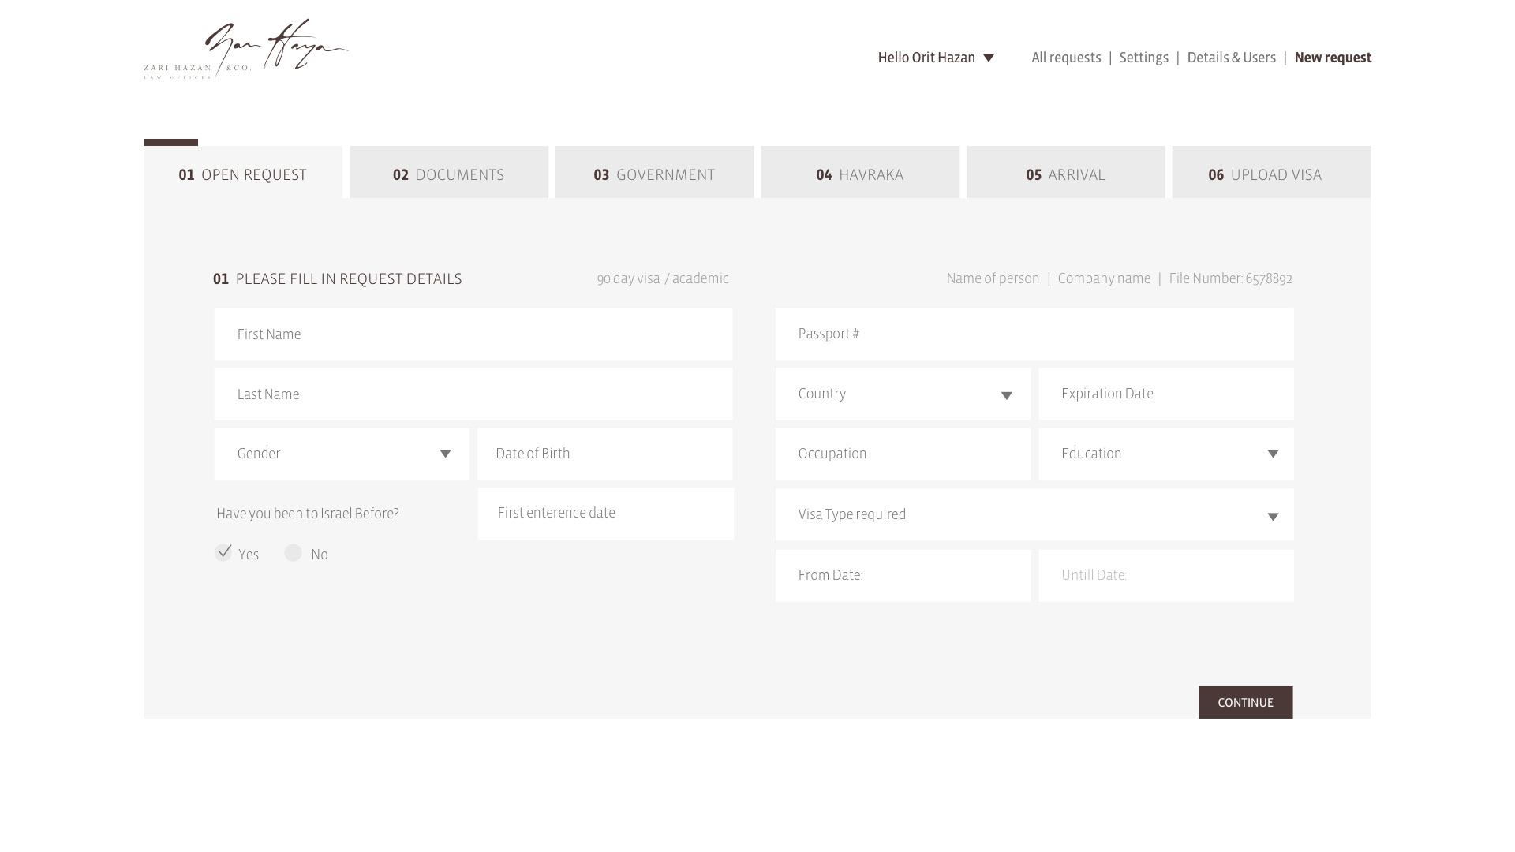Expand the Gender dropdown
Screen dimensions: 1515x852
point(342,454)
